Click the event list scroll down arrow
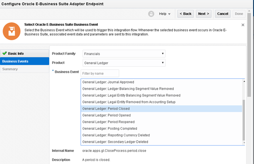 tap(244, 143)
